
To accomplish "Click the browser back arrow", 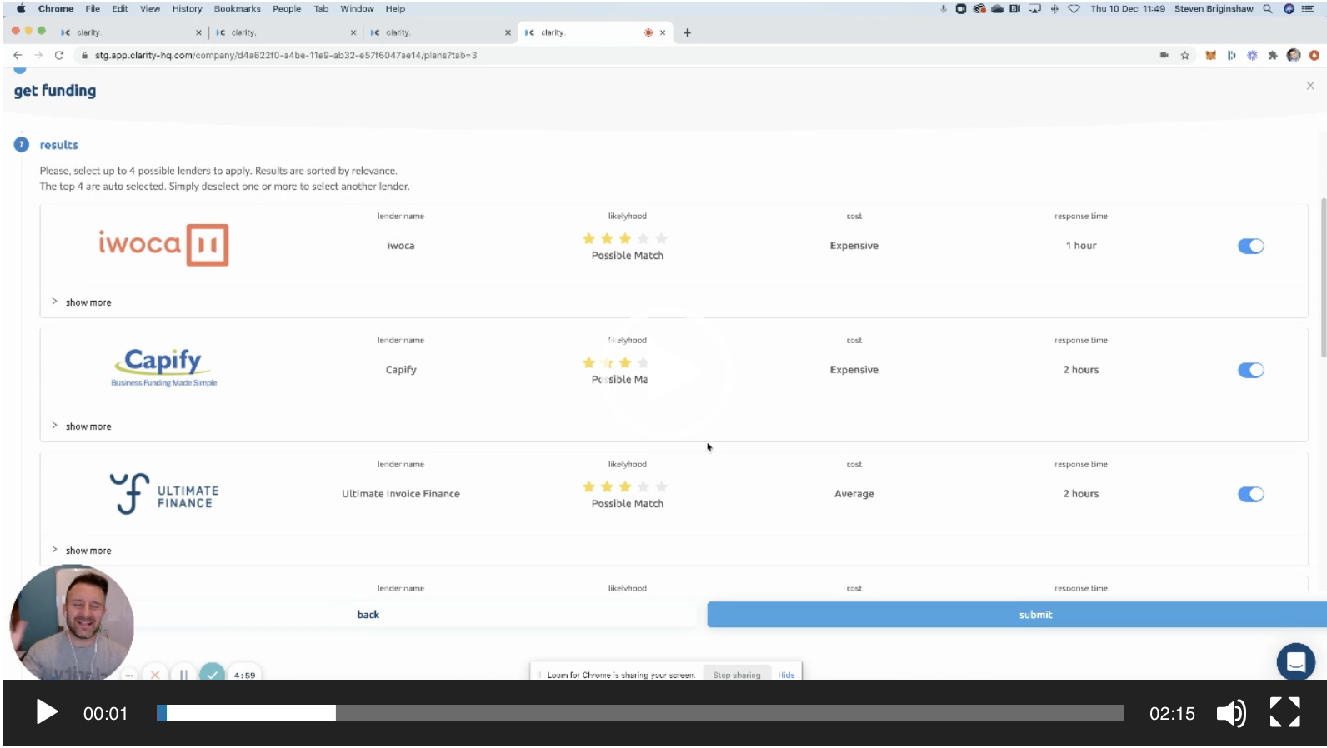I will (x=18, y=55).
